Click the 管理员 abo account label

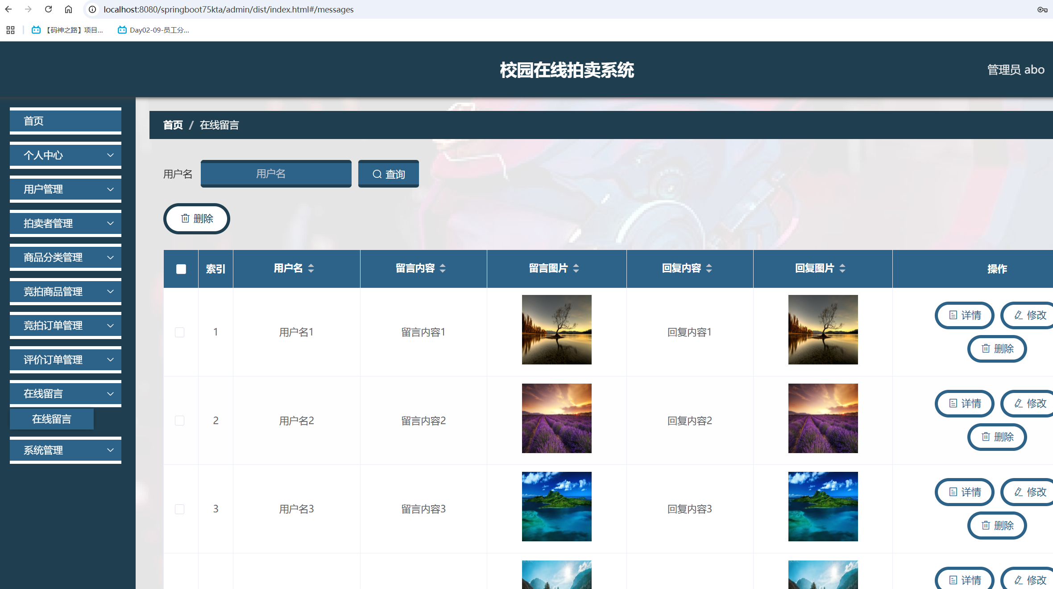pyautogui.click(x=1016, y=70)
